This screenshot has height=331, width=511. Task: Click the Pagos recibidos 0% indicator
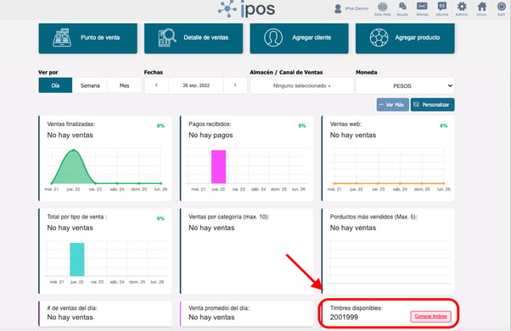point(302,126)
